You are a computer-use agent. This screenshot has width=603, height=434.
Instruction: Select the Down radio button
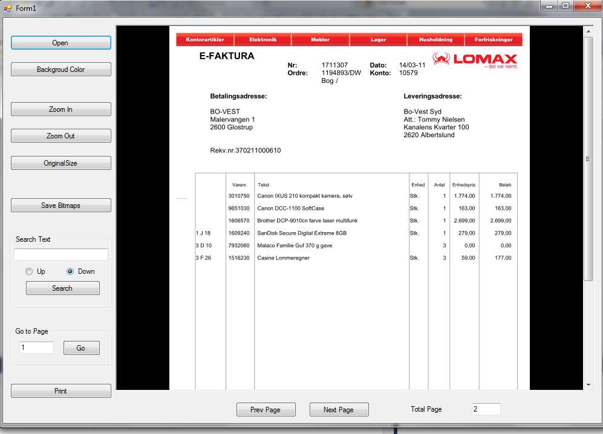70,271
